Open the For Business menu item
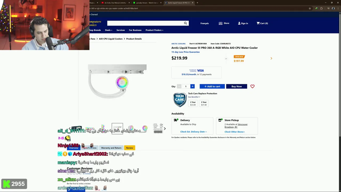Screen dimensions: 341x192 pyautogui.click(x=135, y=30)
